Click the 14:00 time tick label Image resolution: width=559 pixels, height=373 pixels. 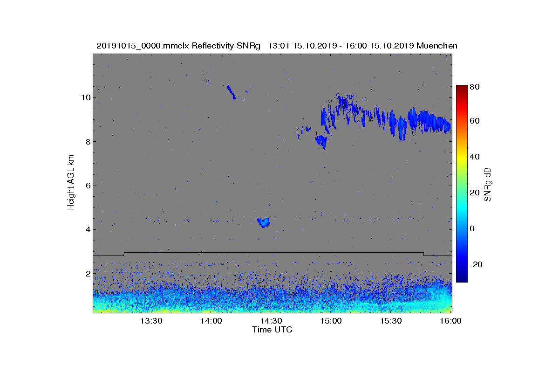(211, 321)
